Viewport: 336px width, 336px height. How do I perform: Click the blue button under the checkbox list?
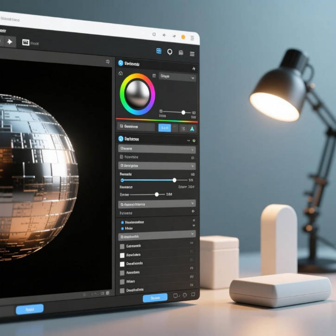(x=155, y=298)
